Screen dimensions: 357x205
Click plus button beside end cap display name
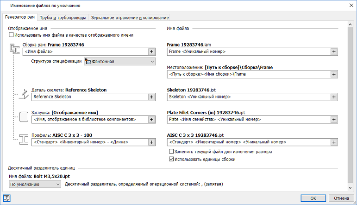click(x=151, y=119)
